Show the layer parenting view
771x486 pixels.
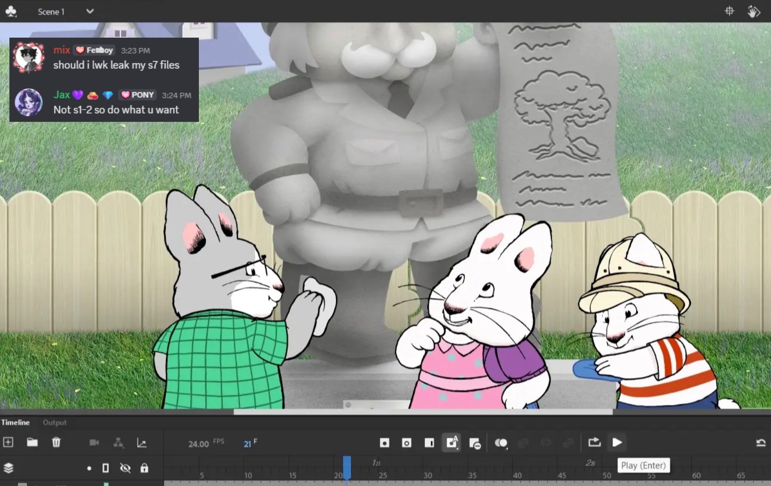[x=118, y=443]
